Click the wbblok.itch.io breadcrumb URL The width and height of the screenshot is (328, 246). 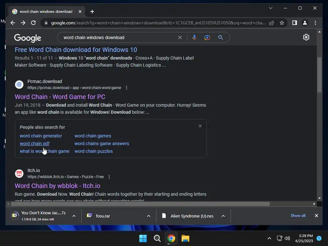[66, 177]
